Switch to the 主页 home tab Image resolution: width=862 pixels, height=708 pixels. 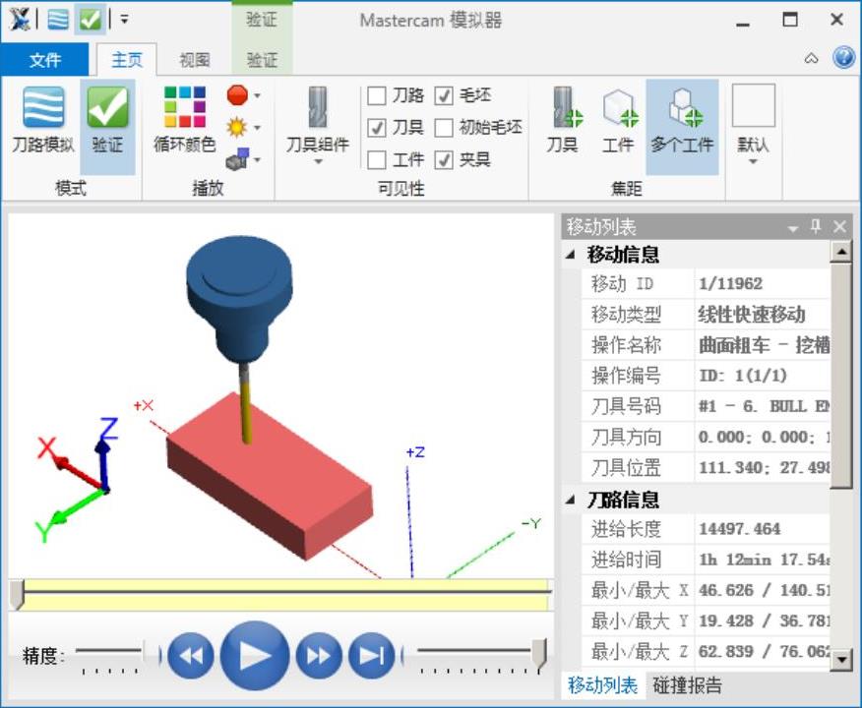(127, 59)
